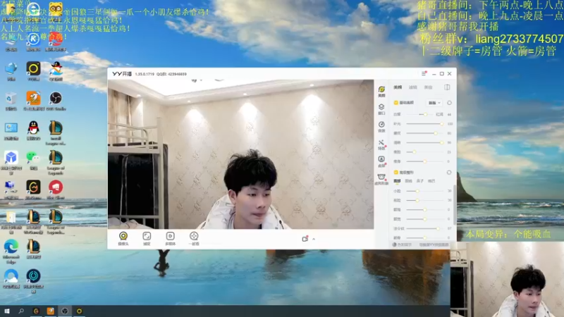Switch to YY开播 yellow ring in taskbar

point(79,311)
